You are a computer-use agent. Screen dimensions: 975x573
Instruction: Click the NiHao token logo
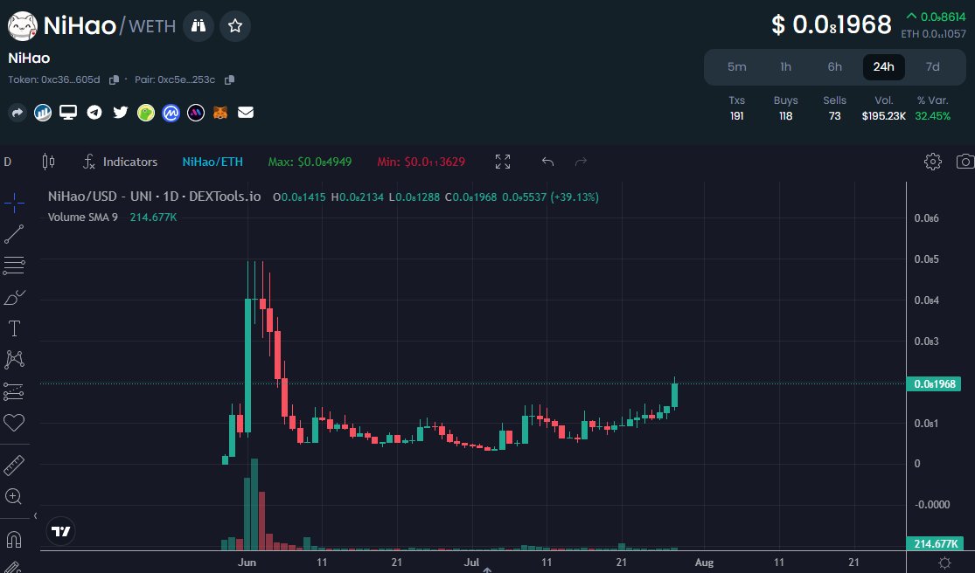[x=23, y=26]
